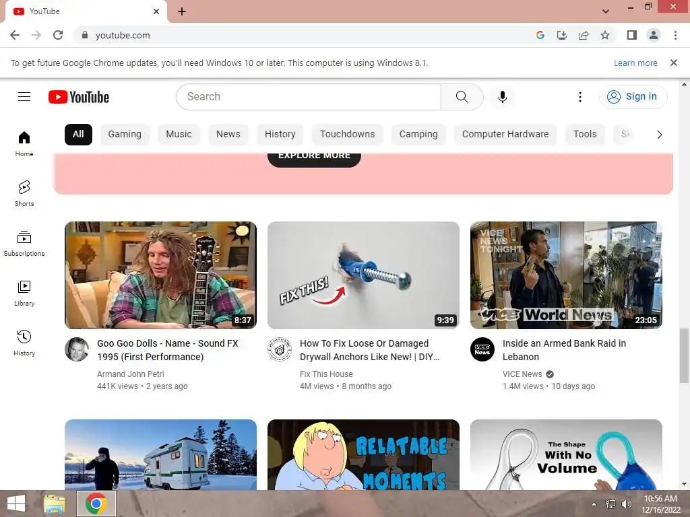Image resolution: width=690 pixels, height=517 pixels.
Task: Click the address bar URL
Action: (x=123, y=35)
